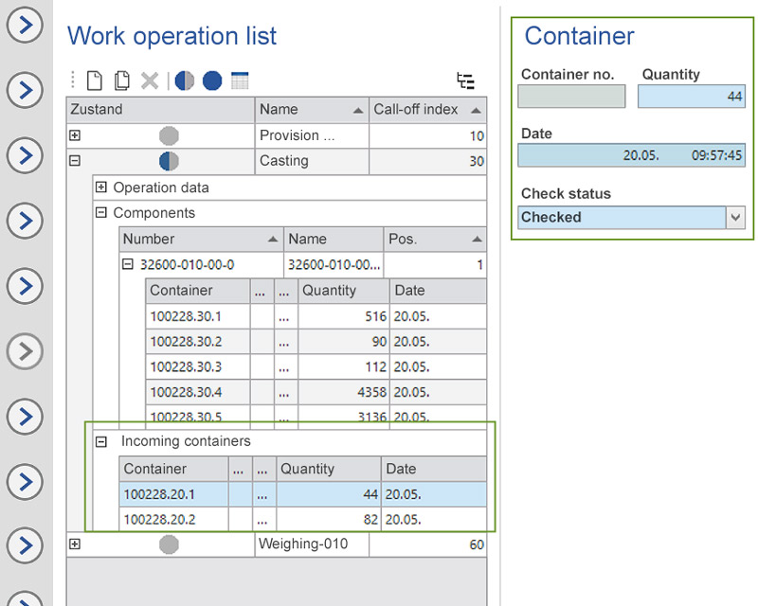Collapse the Incoming containers section
758x606 pixels.
pos(103,441)
